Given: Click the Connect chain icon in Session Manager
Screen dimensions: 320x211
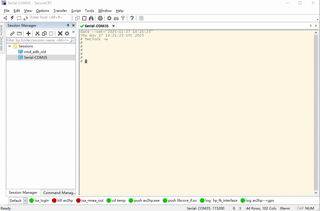Looking at the screenshot, I should click(x=12, y=33).
